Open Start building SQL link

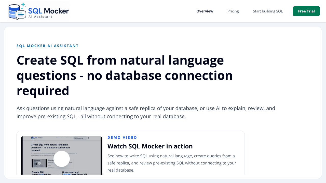click(268, 11)
